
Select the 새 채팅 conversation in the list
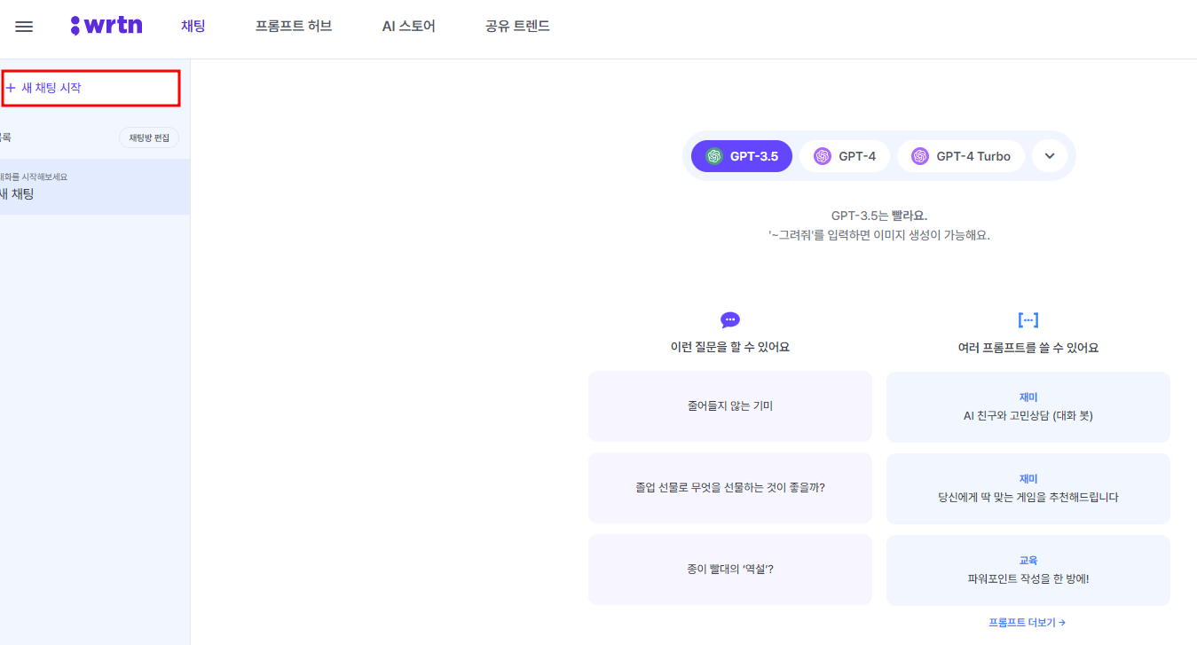95,186
